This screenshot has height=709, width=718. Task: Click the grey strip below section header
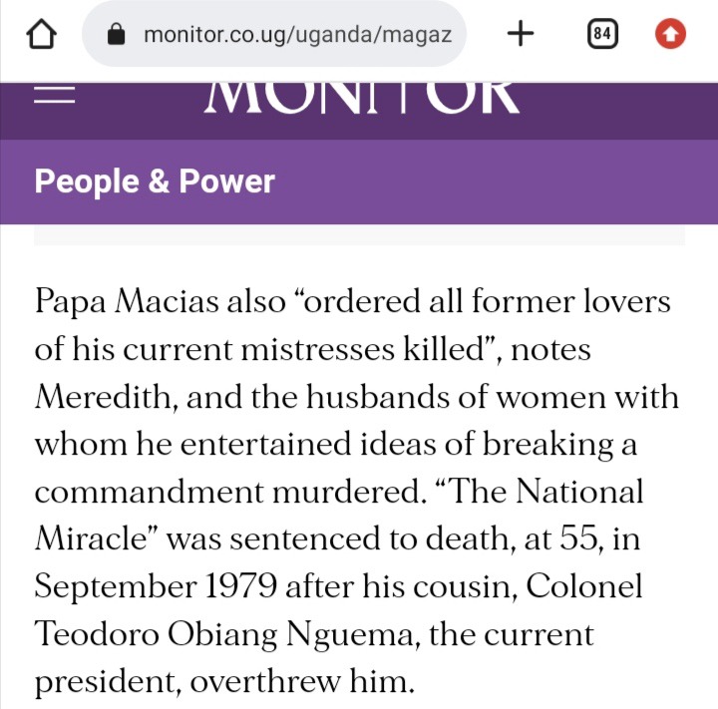point(359,235)
